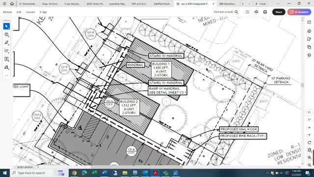
Task: Switch to the D.Transmittal tab
Action: [x=28, y=4]
